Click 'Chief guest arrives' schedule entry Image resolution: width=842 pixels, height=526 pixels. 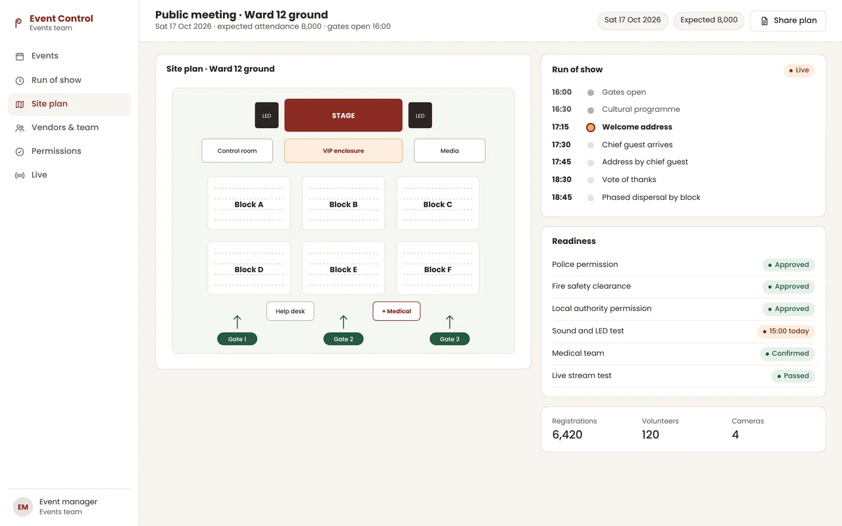[637, 145]
